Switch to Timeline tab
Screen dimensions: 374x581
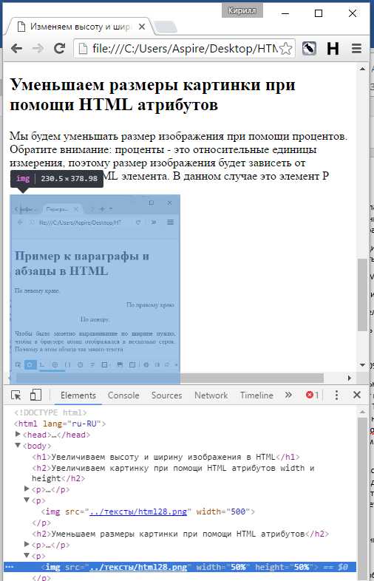(x=256, y=395)
